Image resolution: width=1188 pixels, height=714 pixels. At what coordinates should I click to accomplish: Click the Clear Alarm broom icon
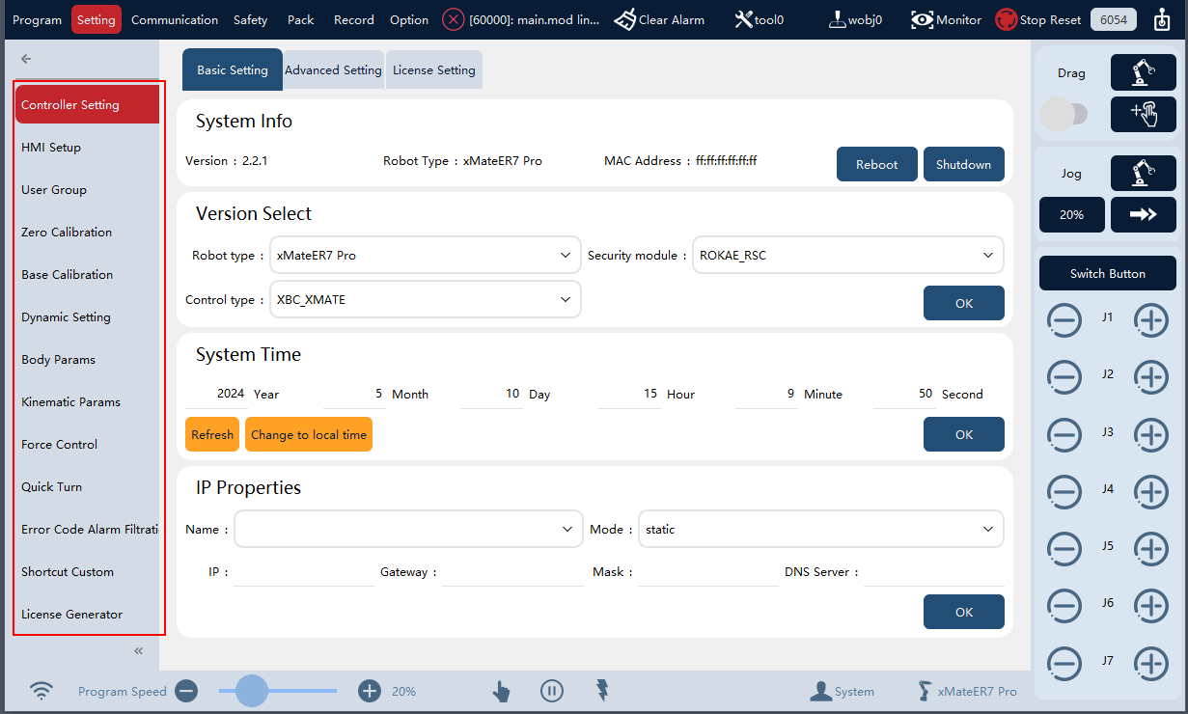click(625, 19)
